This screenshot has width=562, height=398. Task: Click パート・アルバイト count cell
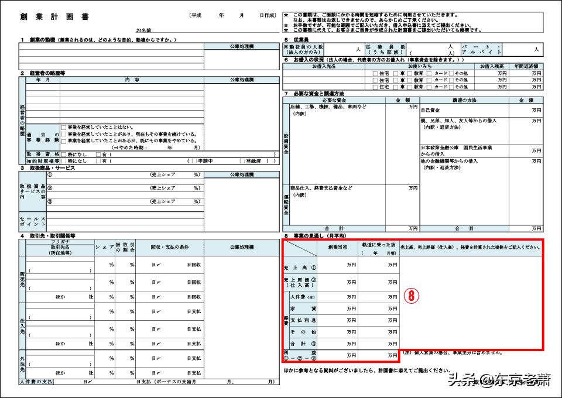tap(522, 50)
